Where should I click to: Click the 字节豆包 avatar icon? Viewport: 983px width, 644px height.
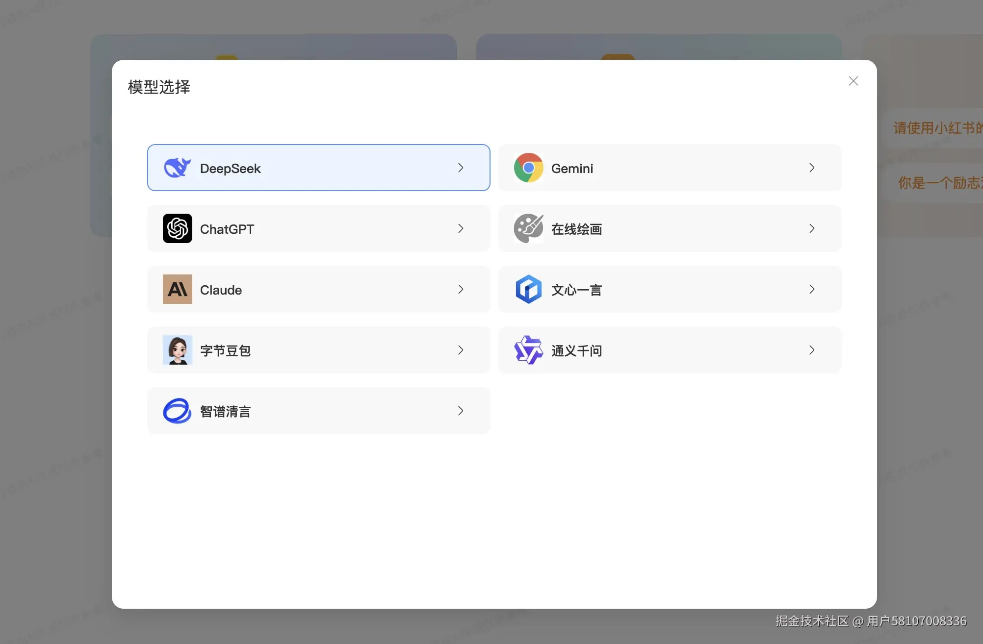[177, 350]
